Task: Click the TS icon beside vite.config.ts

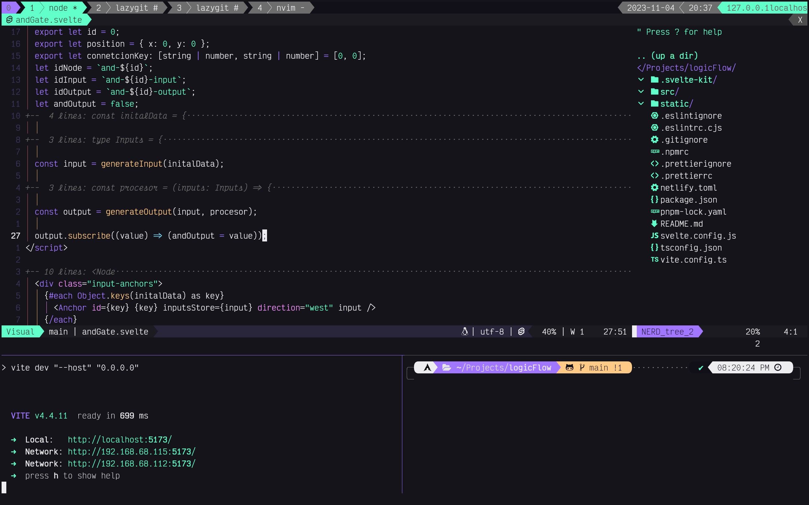Action: [654, 259]
